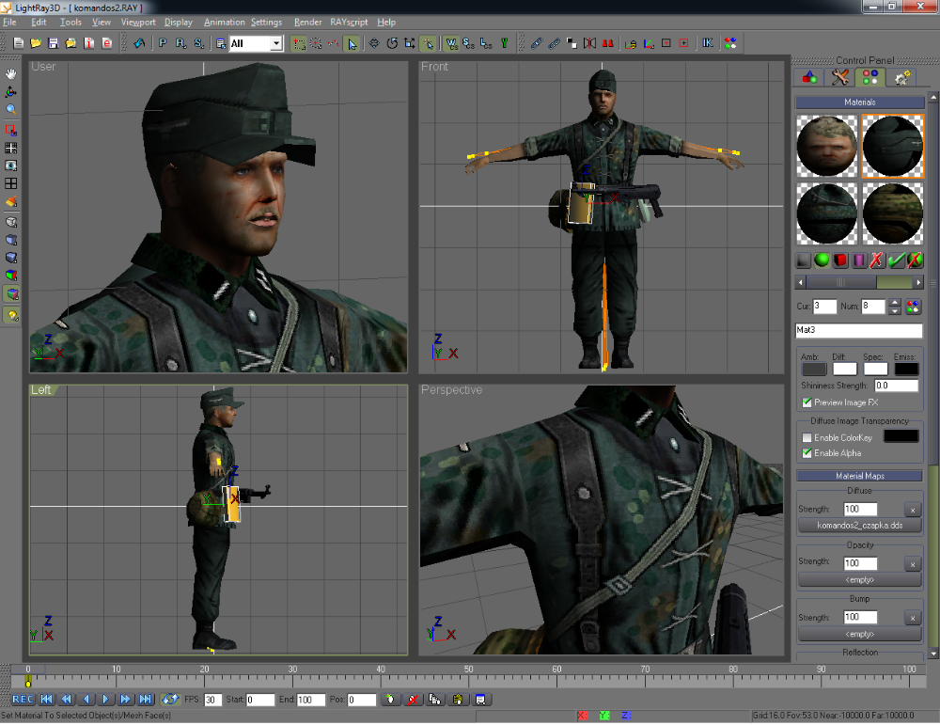Click the red X delete material icon
Image resolution: width=940 pixels, height=725 pixels.
(x=877, y=260)
